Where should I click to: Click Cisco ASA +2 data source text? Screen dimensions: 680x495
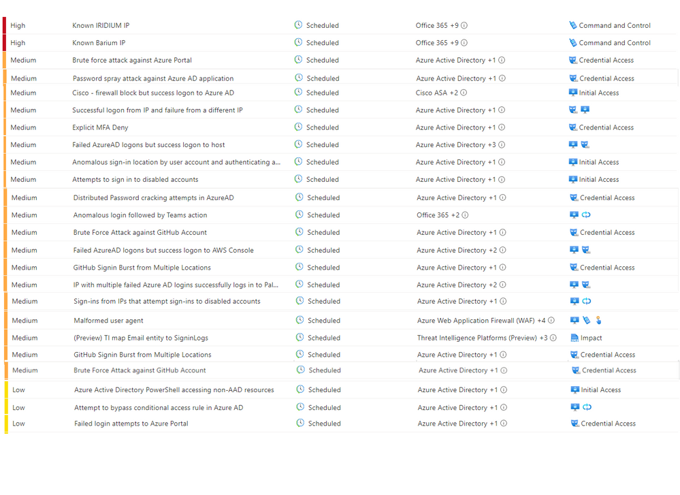(437, 93)
